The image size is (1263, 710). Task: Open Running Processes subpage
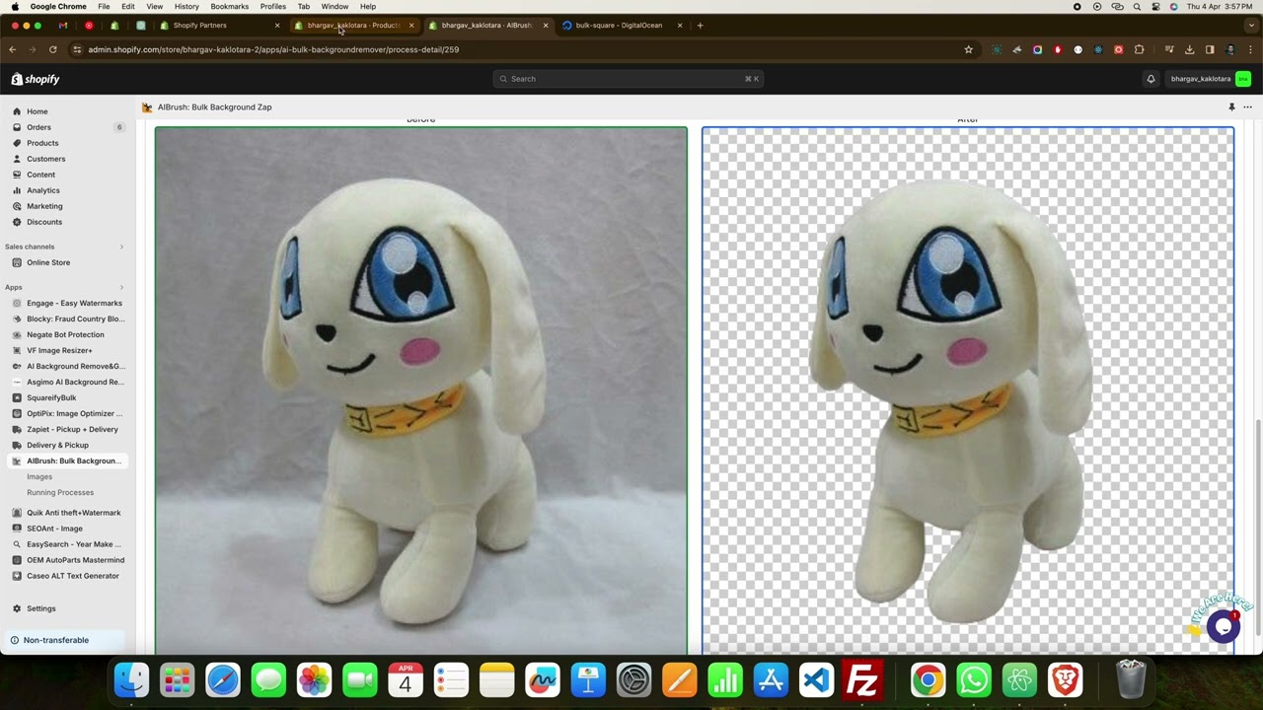click(x=60, y=492)
